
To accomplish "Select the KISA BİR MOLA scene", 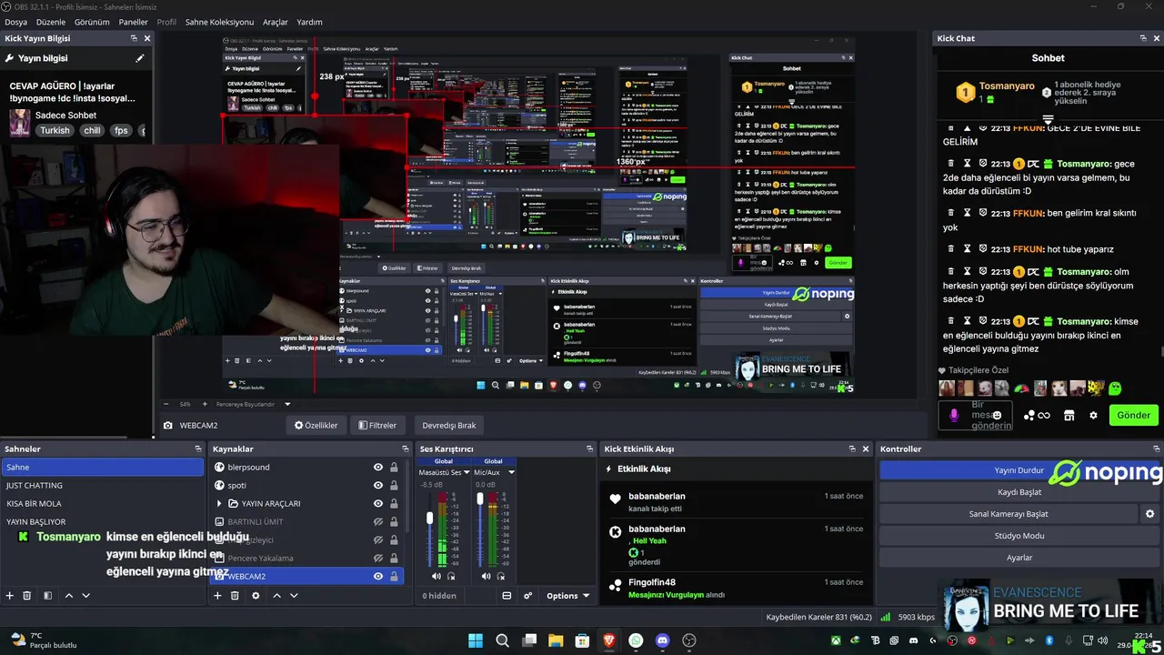I will (102, 503).
